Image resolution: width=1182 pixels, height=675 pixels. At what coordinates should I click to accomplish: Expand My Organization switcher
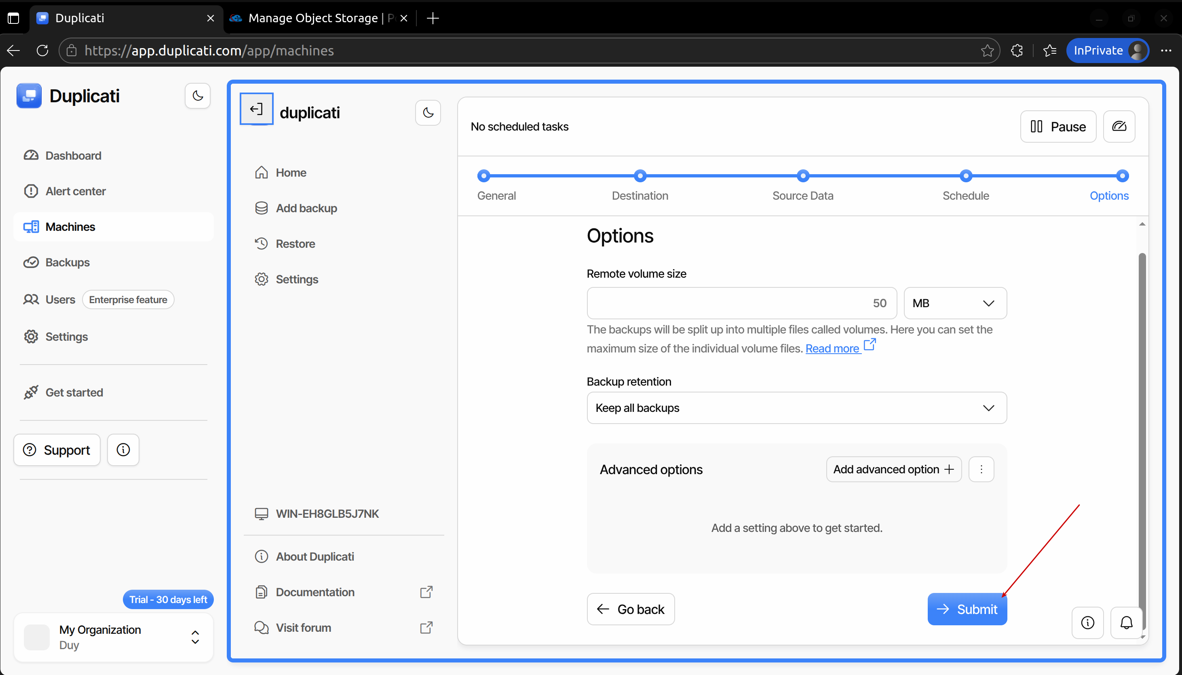[195, 637]
